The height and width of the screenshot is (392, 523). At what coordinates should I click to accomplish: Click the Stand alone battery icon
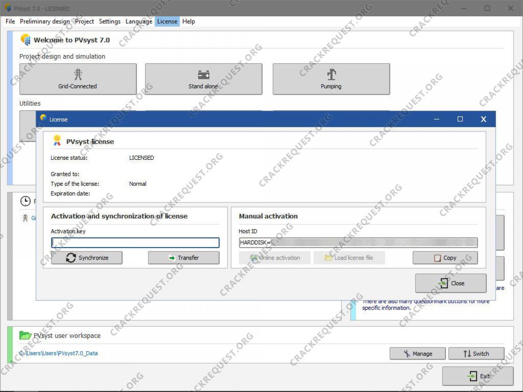203,74
